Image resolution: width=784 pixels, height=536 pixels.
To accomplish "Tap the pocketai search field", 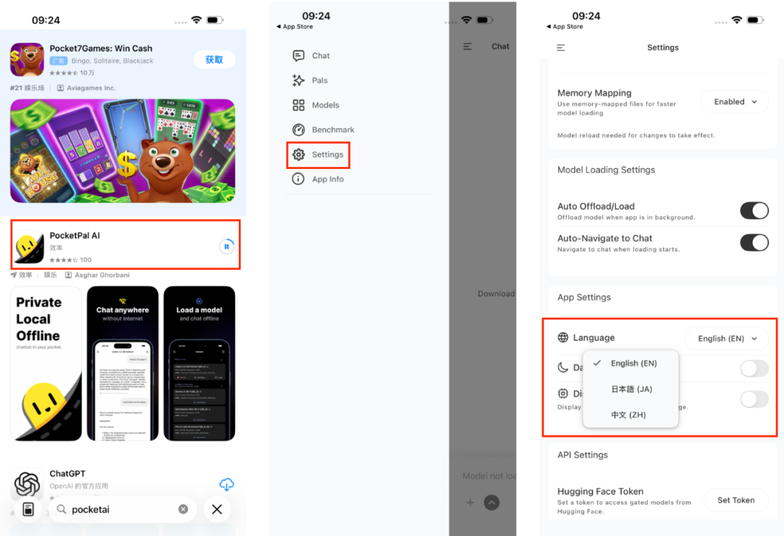I will [120, 509].
